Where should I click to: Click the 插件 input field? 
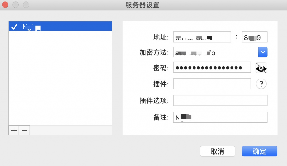(x=212, y=84)
